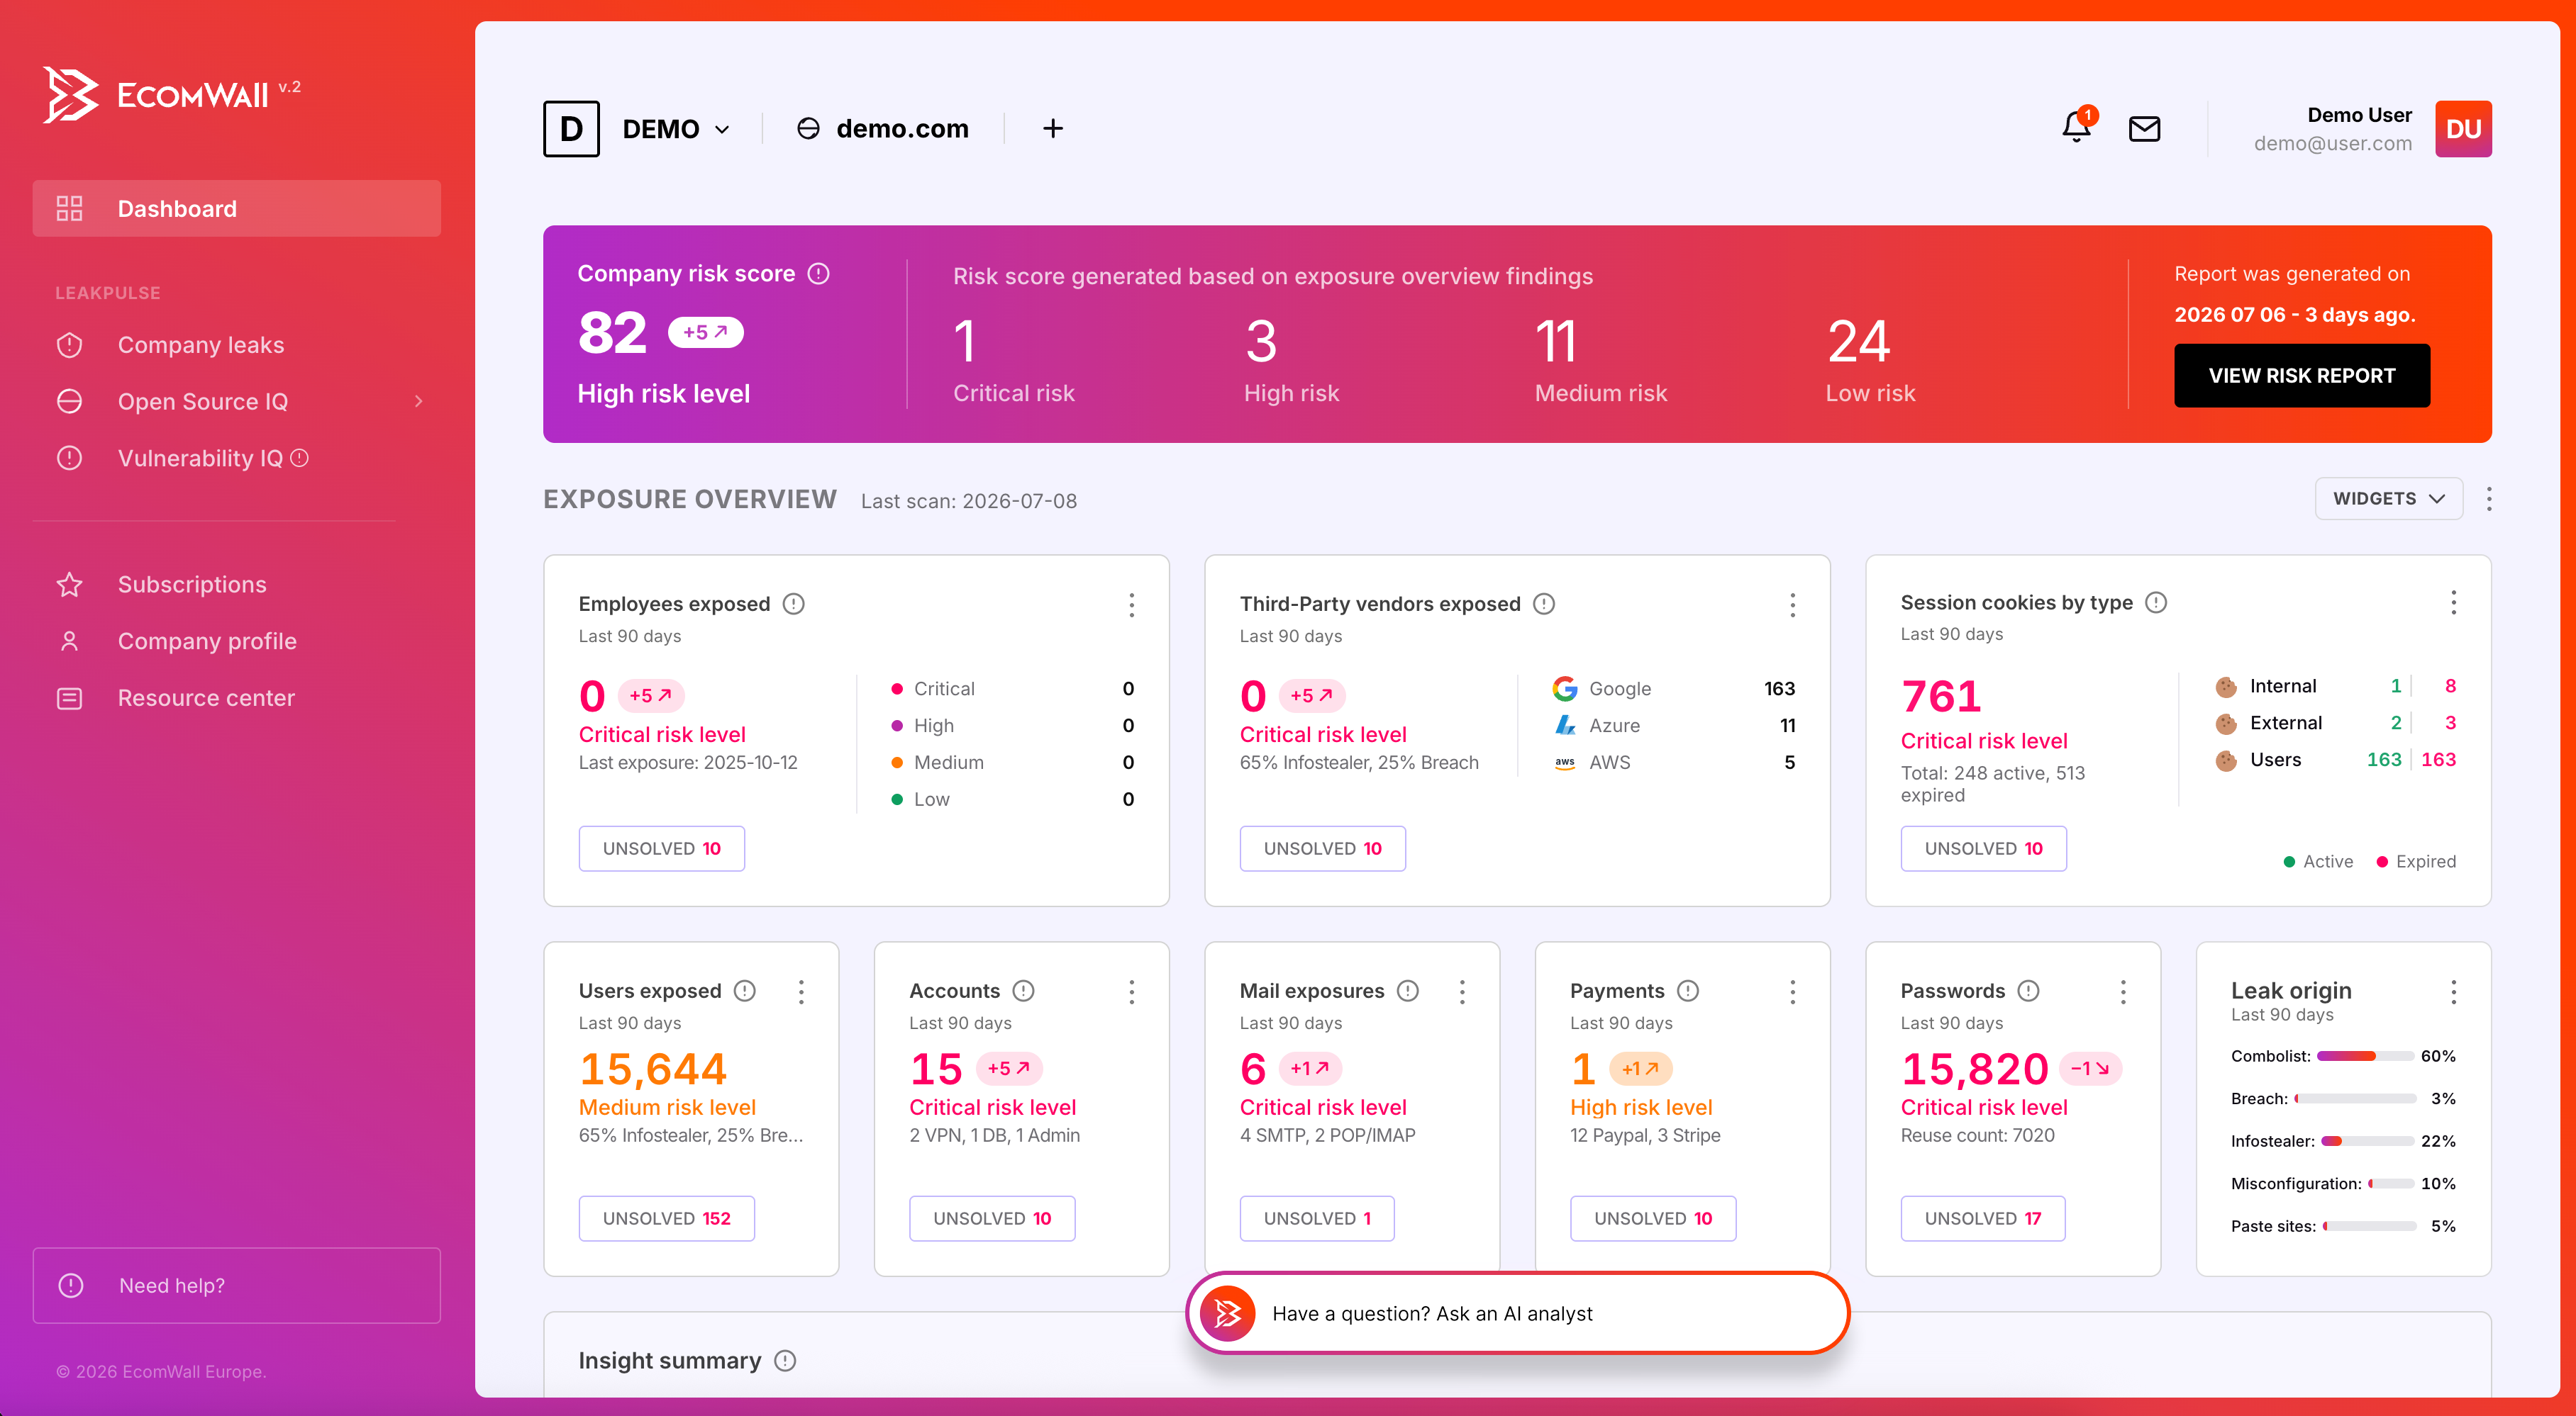Click the info icon beside Company risk score
Viewport: 2576px width, 1416px height.
pyautogui.click(x=818, y=274)
